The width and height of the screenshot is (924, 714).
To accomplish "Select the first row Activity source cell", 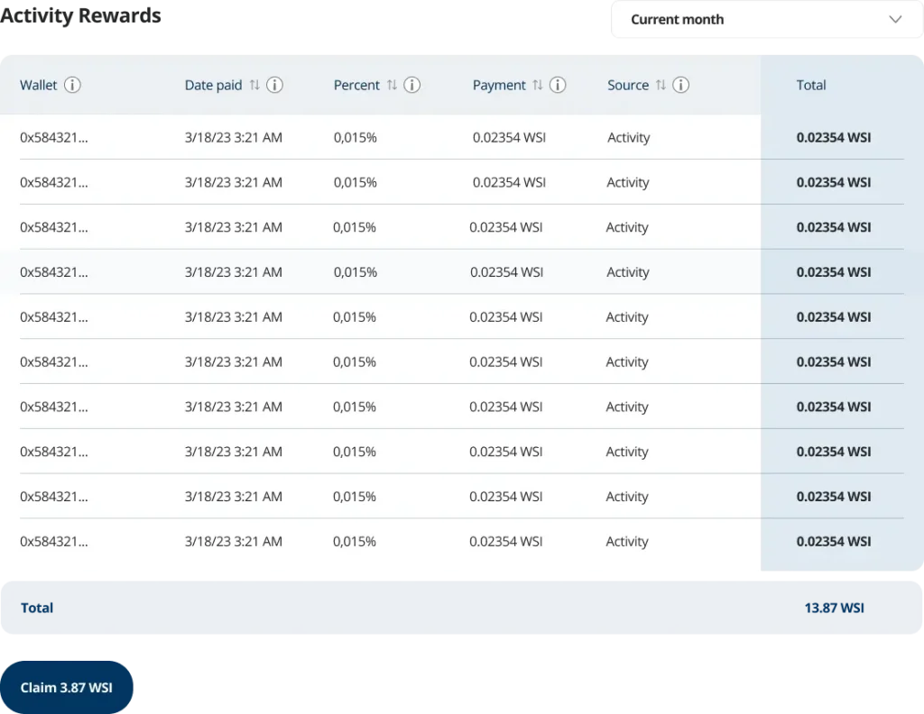I will [x=629, y=137].
